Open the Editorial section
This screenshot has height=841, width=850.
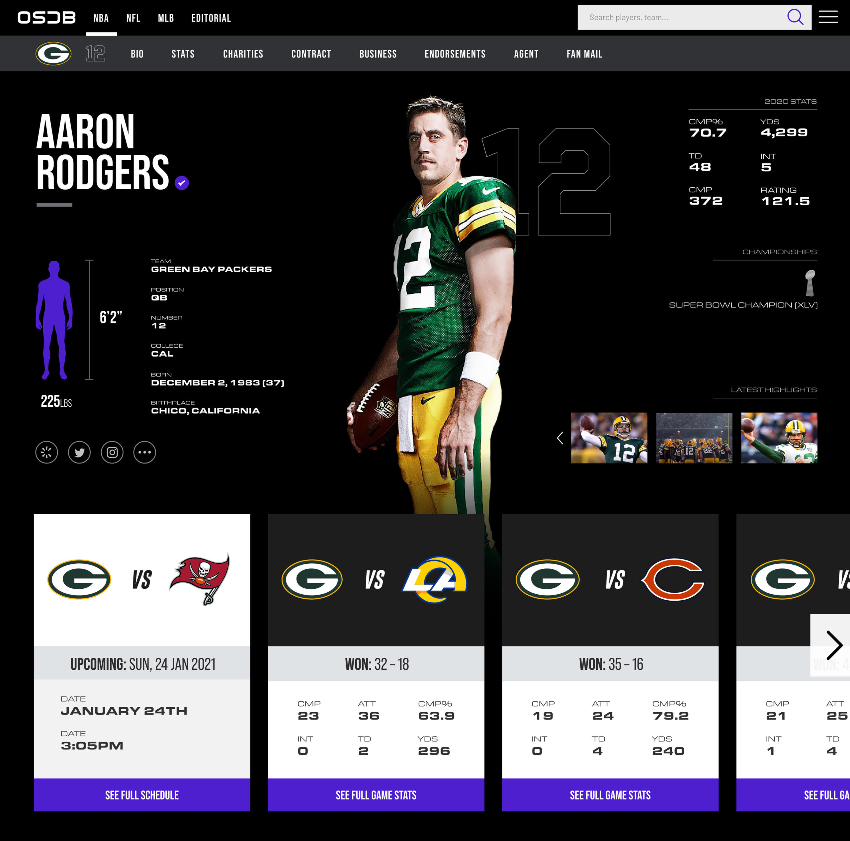[211, 18]
